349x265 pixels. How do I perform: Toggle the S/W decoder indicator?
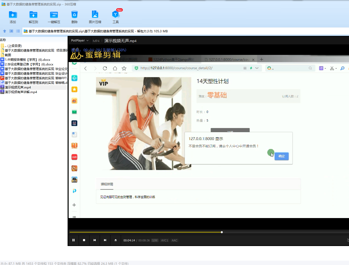(x=155, y=240)
